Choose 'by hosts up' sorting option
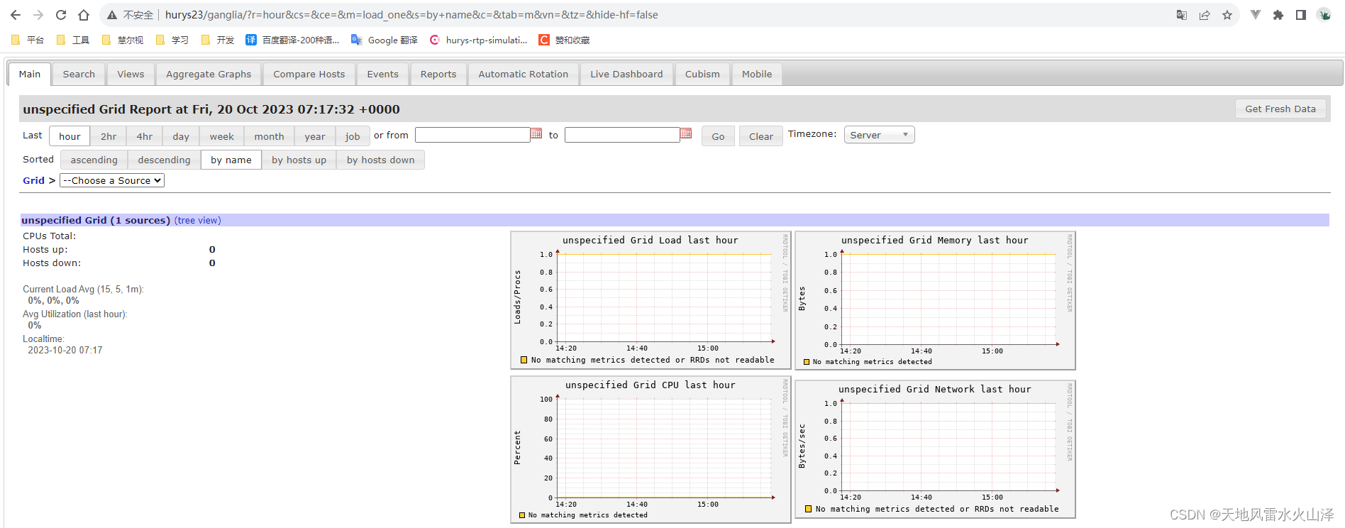The height and width of the screenshot is (528, 1345). (299, 160)
